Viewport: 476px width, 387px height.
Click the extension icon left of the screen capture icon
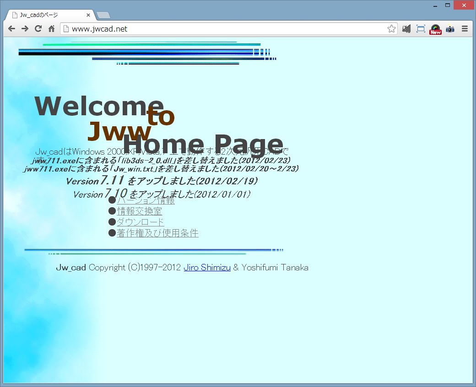pyautogui.click(x=406, y=29)
